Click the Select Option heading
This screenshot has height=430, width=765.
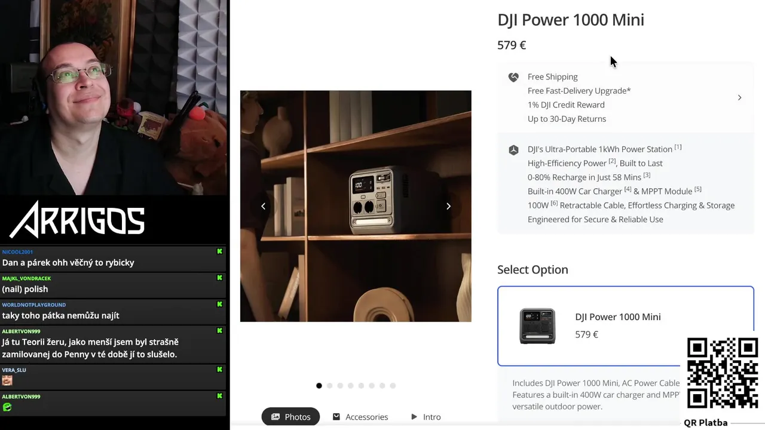[533, 270]
